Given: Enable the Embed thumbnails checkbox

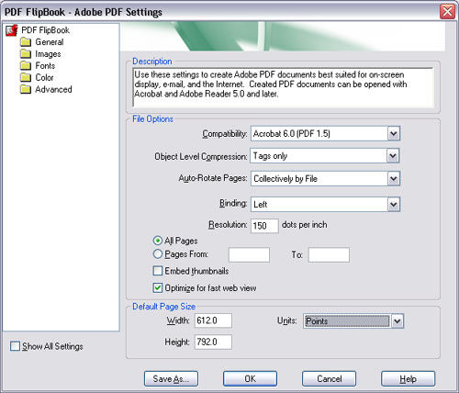Looking at the screenshot, I should [x=158, y=271].
